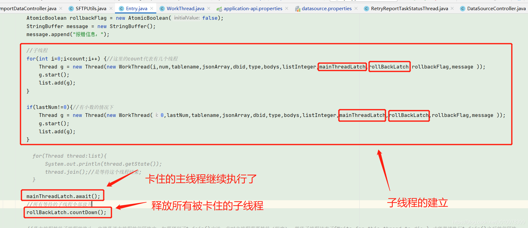Click the '//有小数的情况下' comment
Image resolution: width=528 pixels, height=228 pixels.
(93, 107)
